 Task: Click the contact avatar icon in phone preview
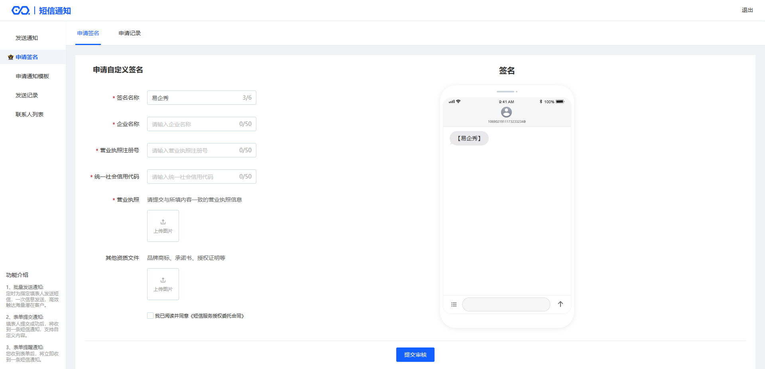(x=506, y=112)
